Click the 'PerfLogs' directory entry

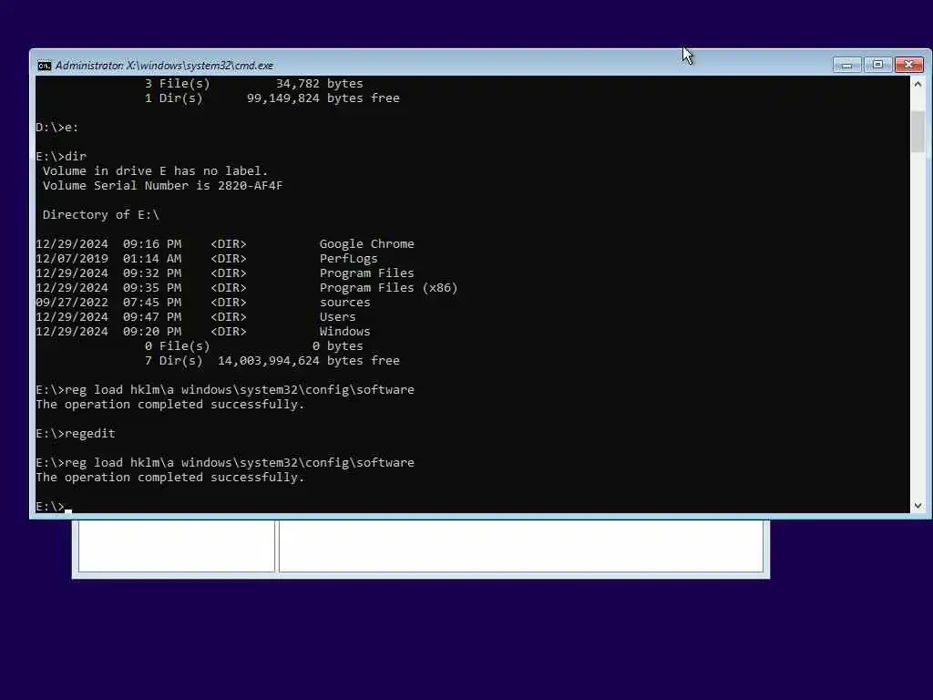coord(348,258)
